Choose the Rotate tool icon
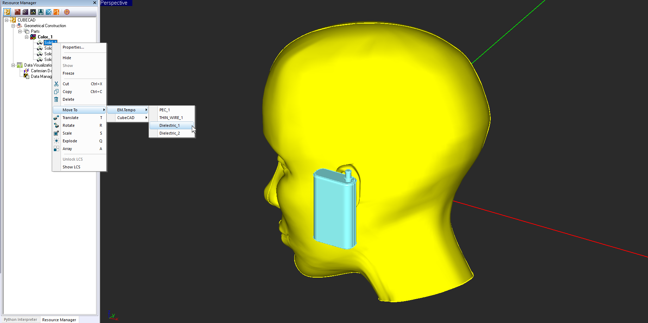The image size is (648, 323). coord(56,125)
